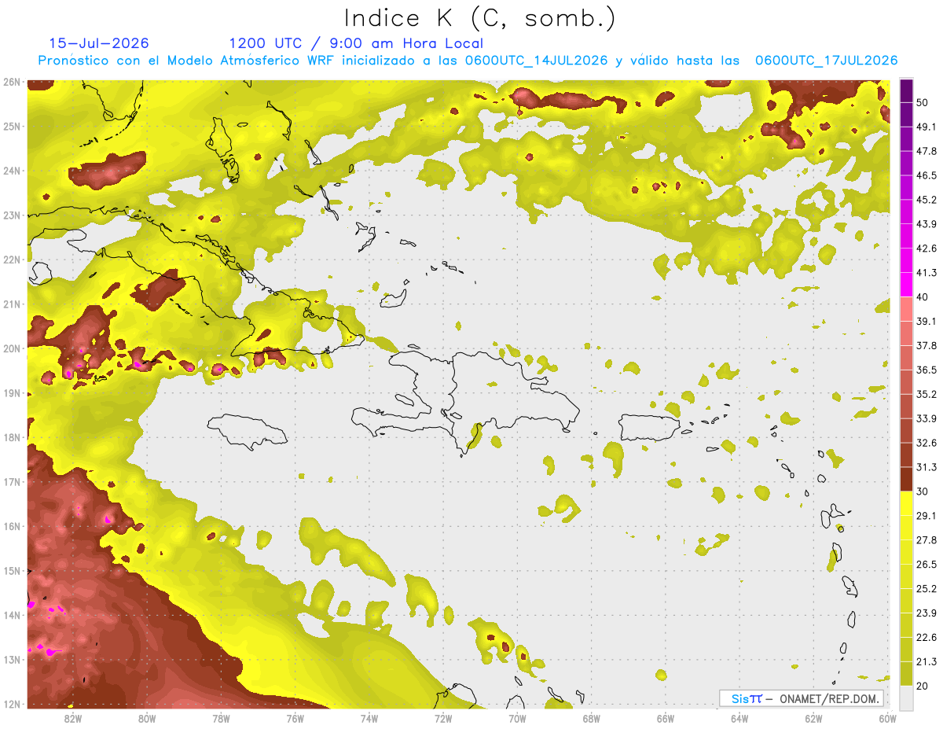Click the color bar value "33.9"
Image resolution: width=943 pixels, height=729 pixels.
(x=927, y=418)
